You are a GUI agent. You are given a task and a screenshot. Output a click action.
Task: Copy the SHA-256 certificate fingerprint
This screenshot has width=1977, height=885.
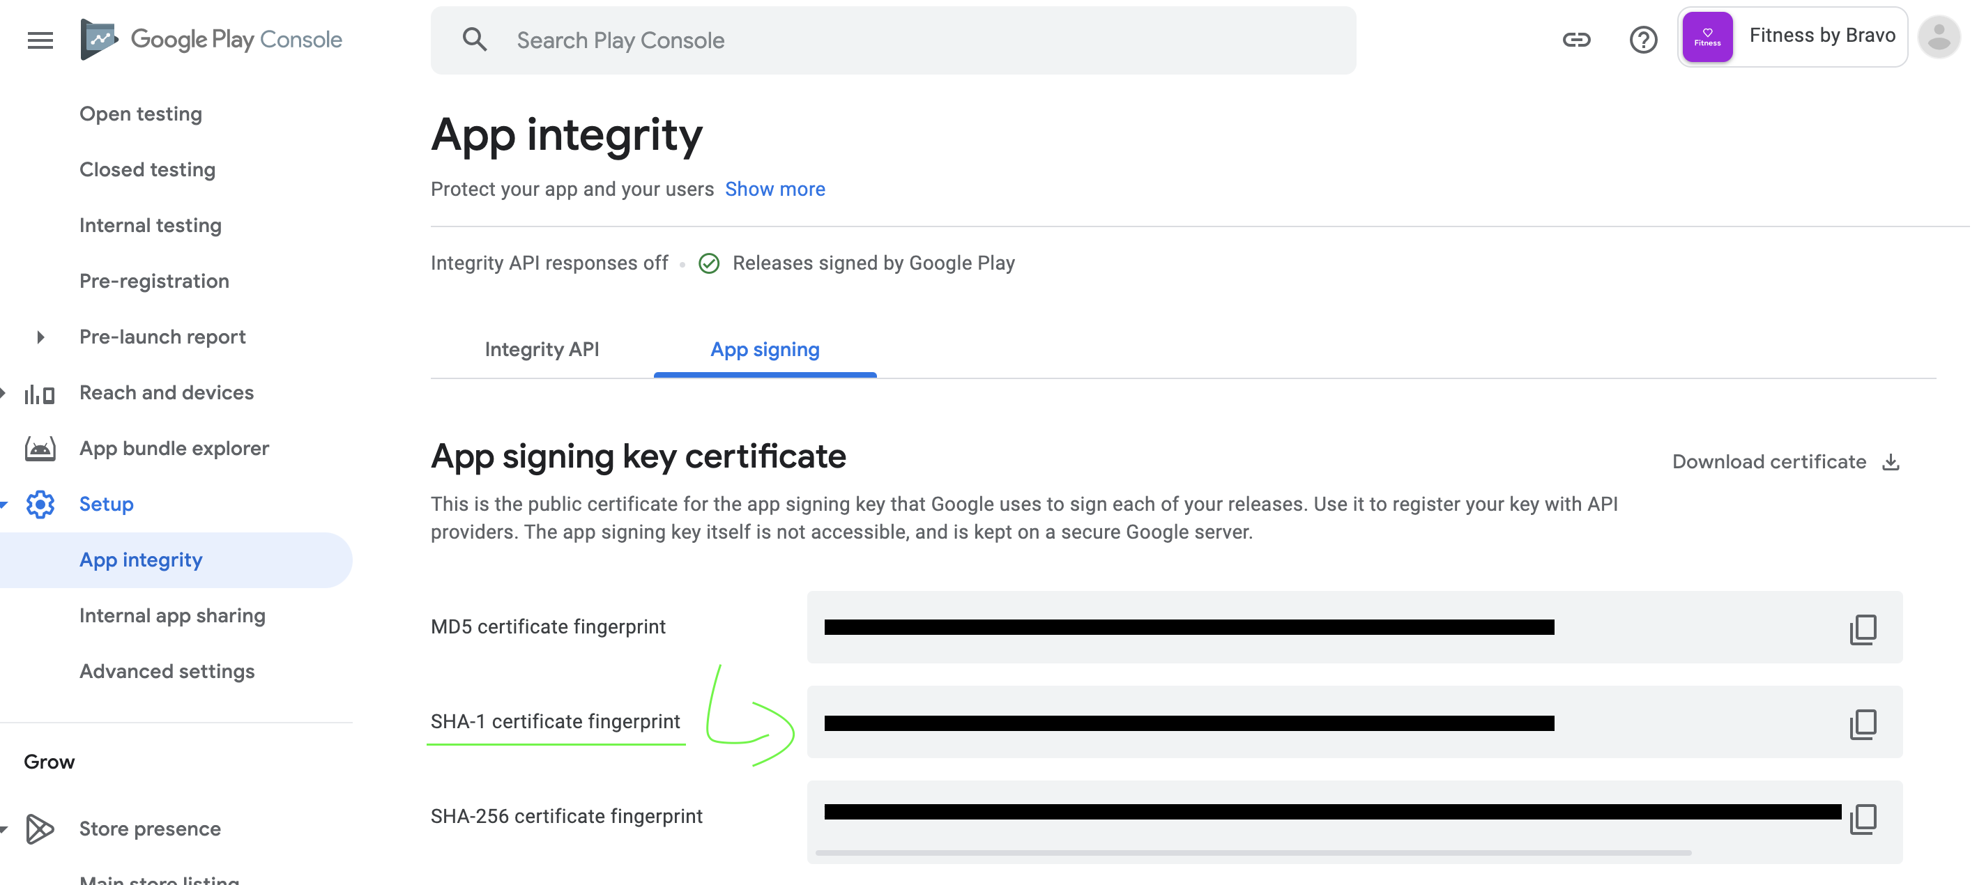(x=1863, y=819)
